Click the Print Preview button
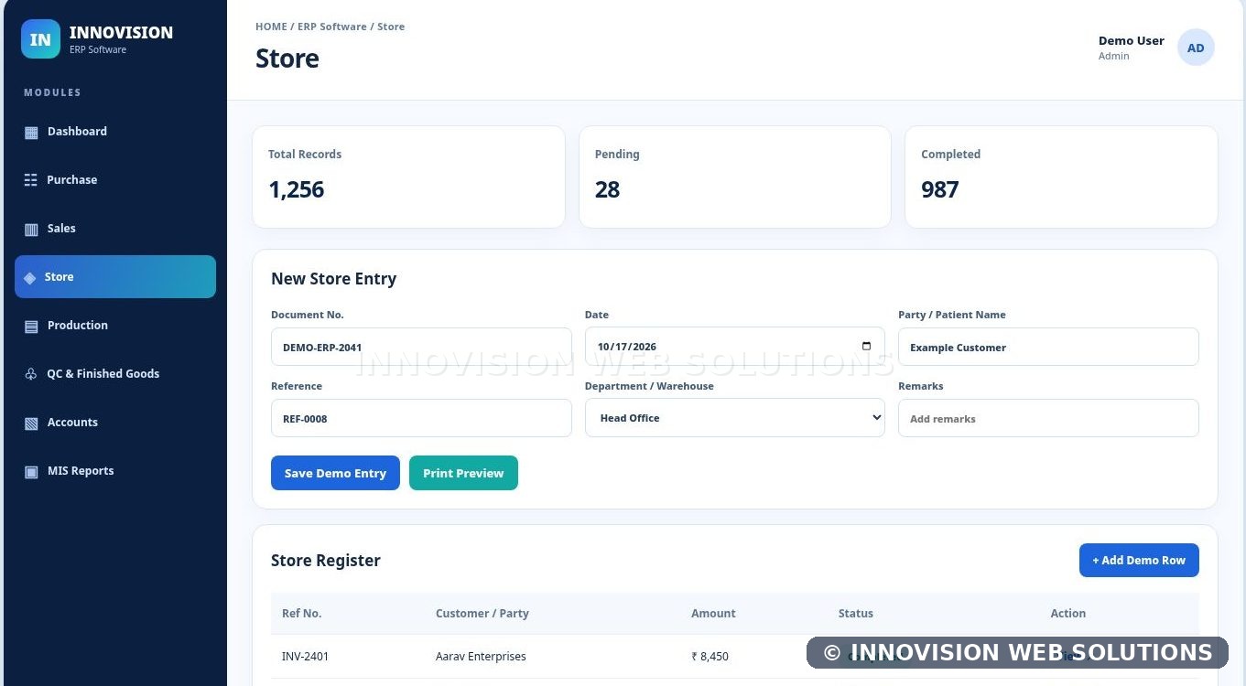Image resolution: width=1246 pixels, height=686 pixels. coord(463,473)
